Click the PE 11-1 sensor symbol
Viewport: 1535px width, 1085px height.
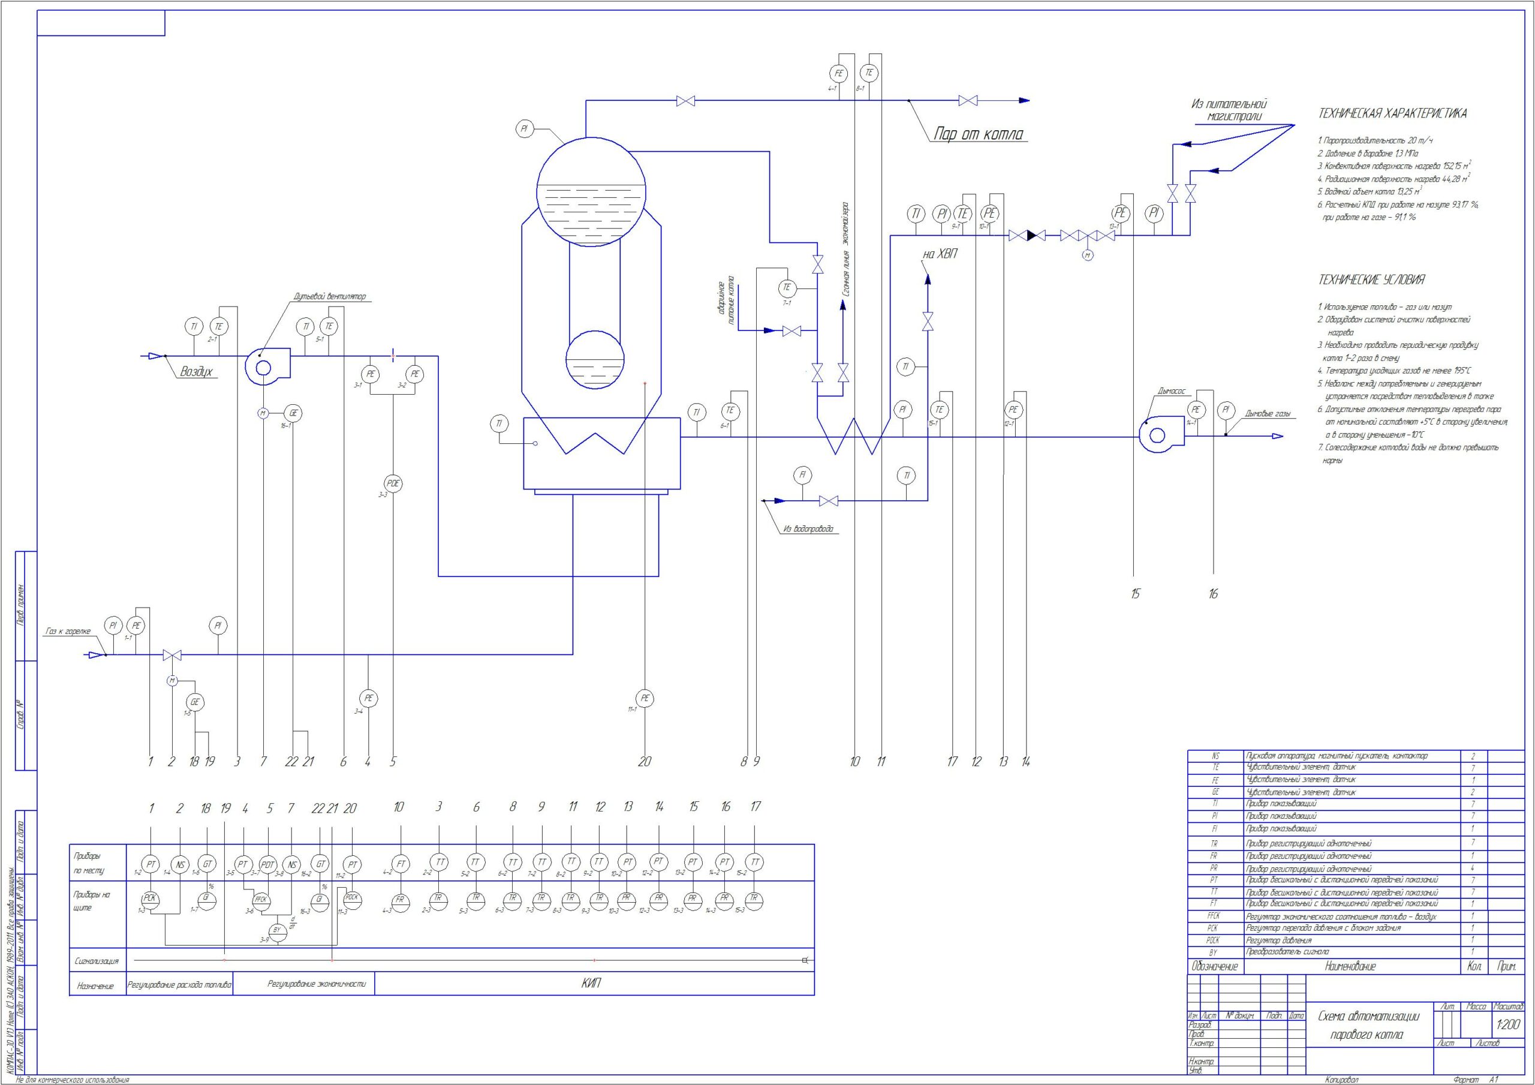click(x=645, y=698)
